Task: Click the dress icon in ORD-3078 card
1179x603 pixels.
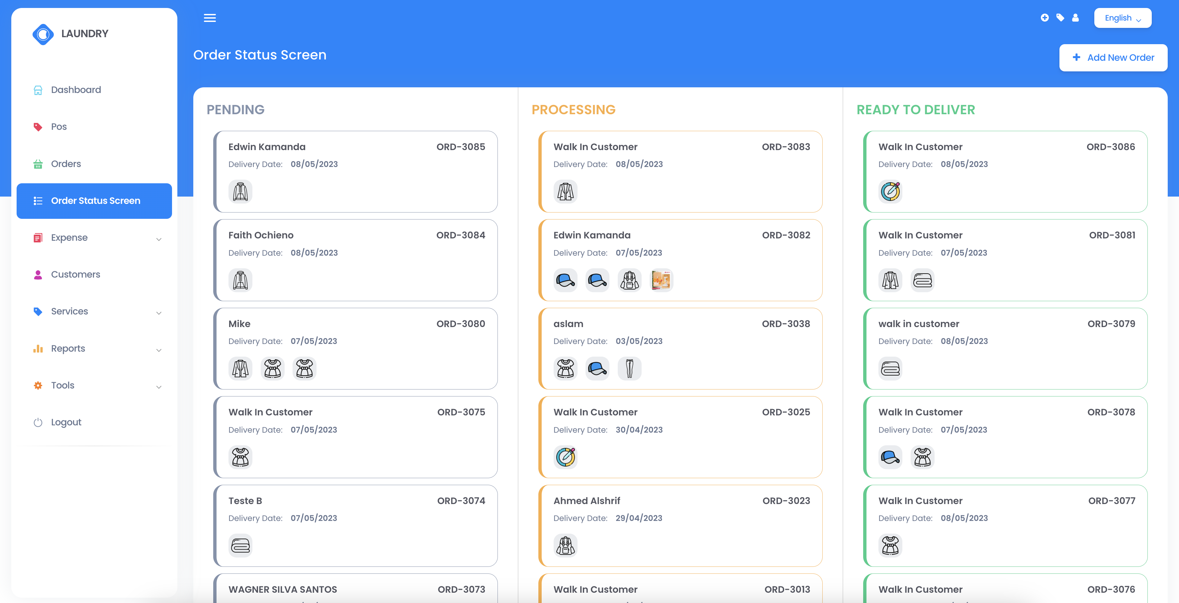Action: point(922,457)
